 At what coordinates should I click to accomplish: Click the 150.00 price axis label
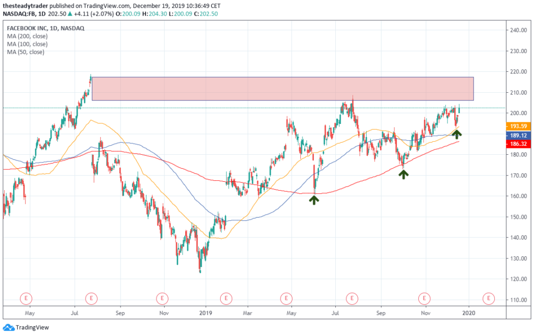point(518,217)
